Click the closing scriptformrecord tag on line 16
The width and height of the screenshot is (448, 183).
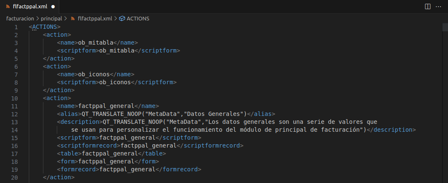(210, 145)
